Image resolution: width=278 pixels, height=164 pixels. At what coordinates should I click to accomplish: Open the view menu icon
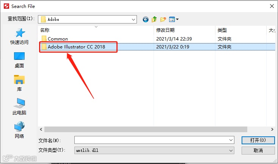click(x=174, y=19)
